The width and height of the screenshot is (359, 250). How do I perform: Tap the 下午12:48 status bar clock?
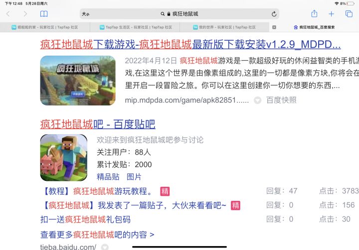click(x=14, y=3)
